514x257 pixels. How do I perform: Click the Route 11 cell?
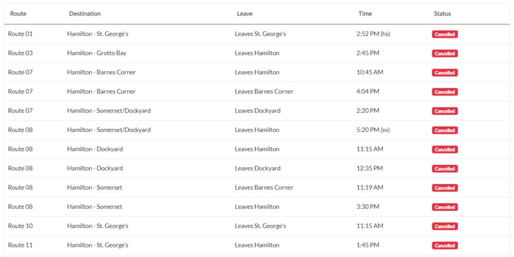point(20,245)
